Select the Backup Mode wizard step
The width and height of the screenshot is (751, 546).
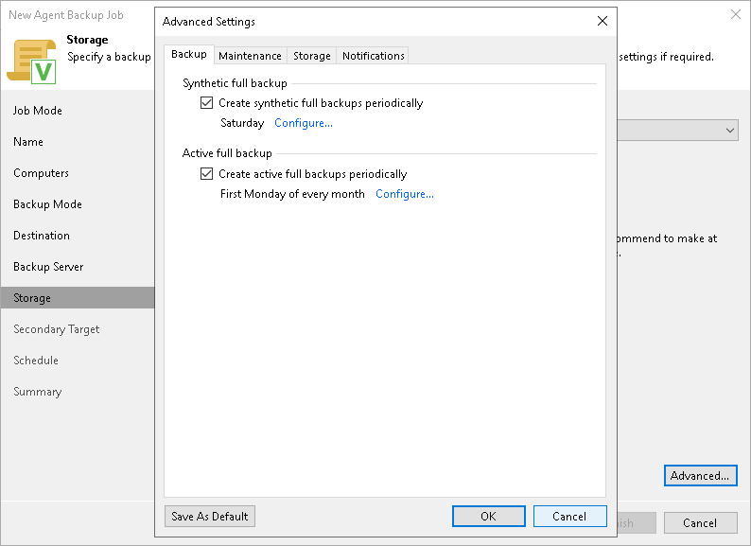47,204
